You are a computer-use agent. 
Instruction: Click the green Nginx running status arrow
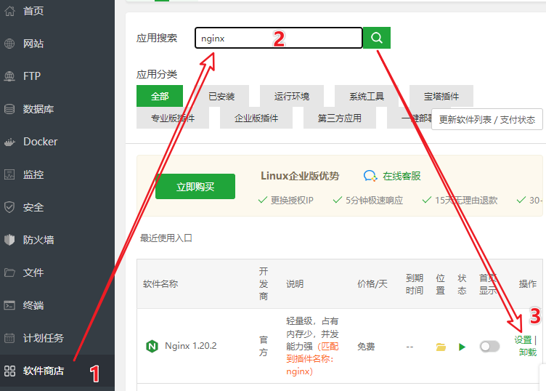tap(462, 347)
